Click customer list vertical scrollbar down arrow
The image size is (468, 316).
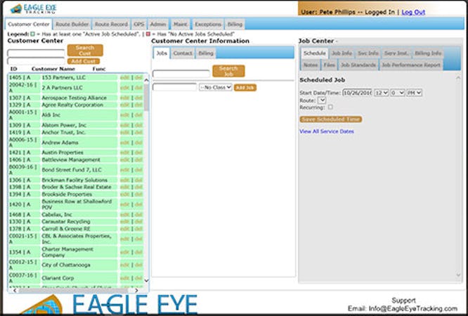pyautogui.click(x=146, y=280)
